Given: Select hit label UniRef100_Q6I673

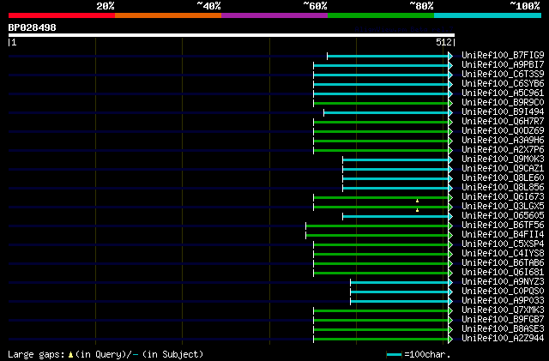Looking at the screenshot, I should (503, 196).
